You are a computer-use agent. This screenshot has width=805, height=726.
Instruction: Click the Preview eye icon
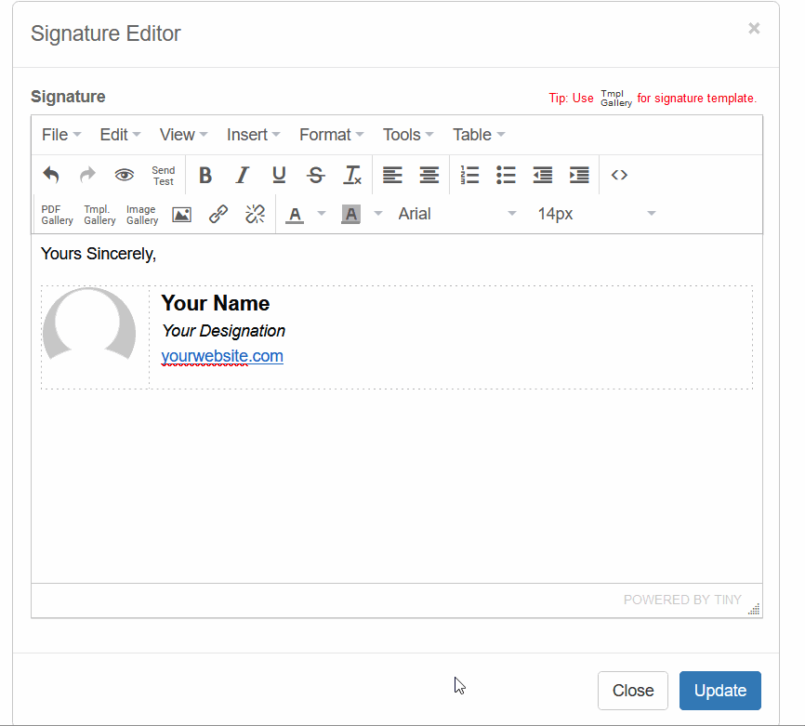(125, 175)
